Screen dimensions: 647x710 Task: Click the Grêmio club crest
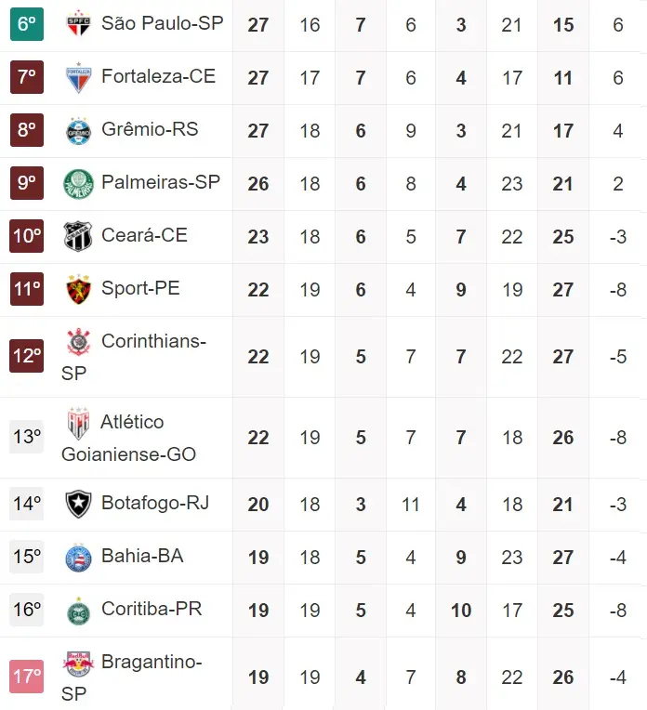(78, 130)
